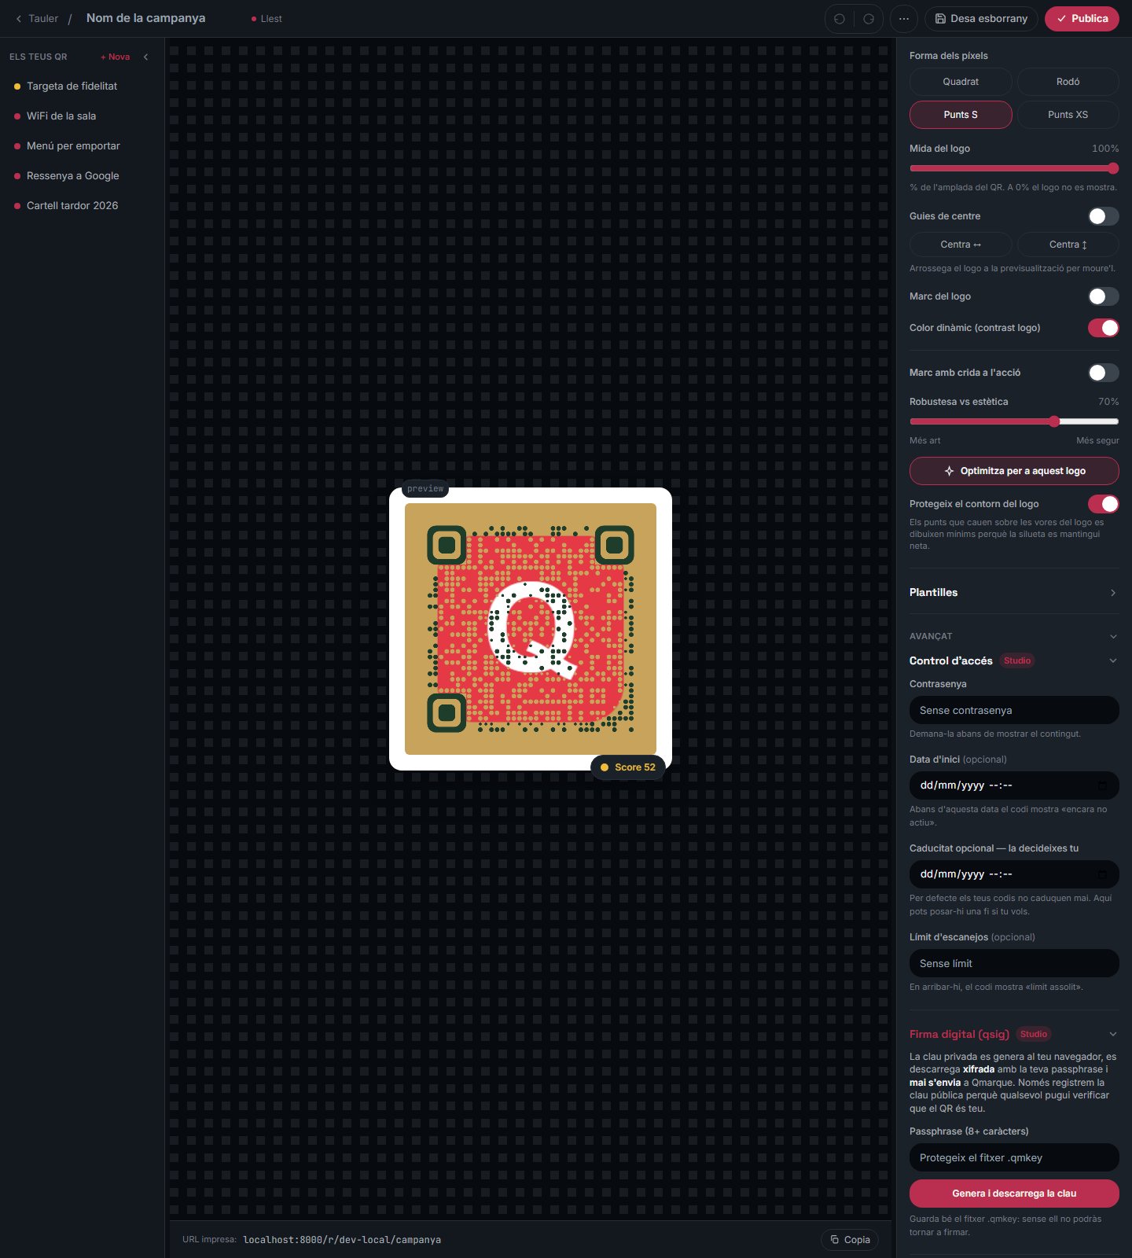Select Menú per emportar in the list
Viewport: 1132px width, 1258px height.
83,146
